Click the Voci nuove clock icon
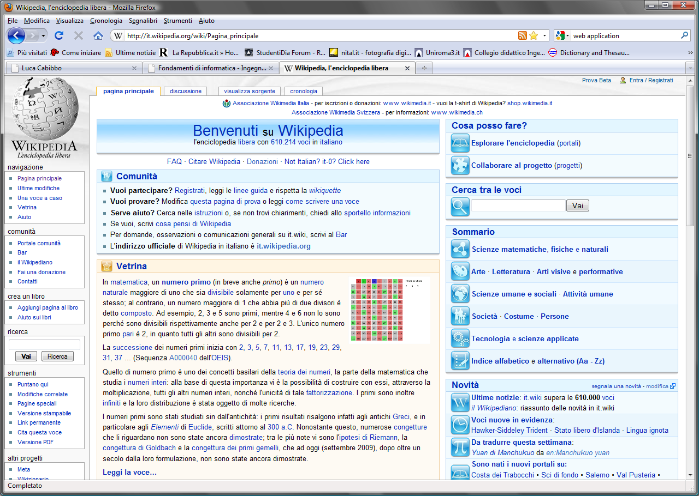The image size is (699, 496). (460, 425)
